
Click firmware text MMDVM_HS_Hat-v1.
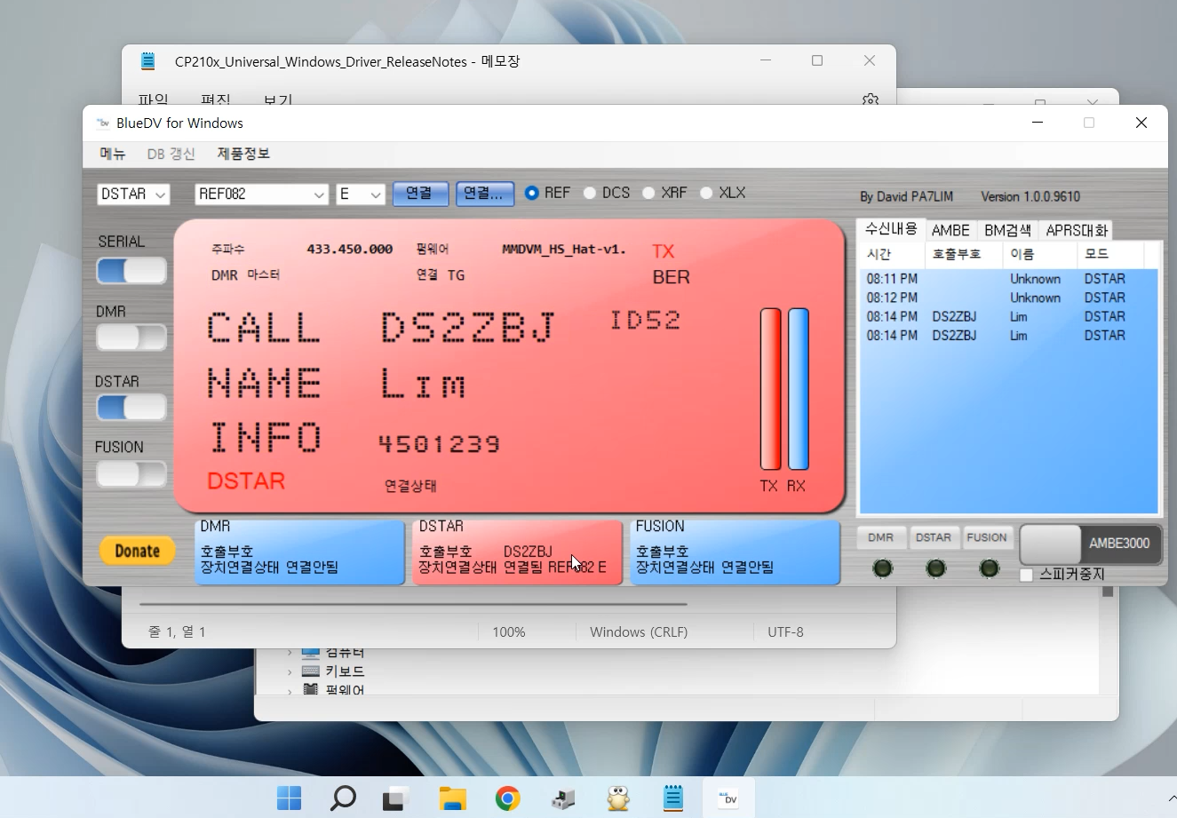pyautogui.click(x=564, y=250)
